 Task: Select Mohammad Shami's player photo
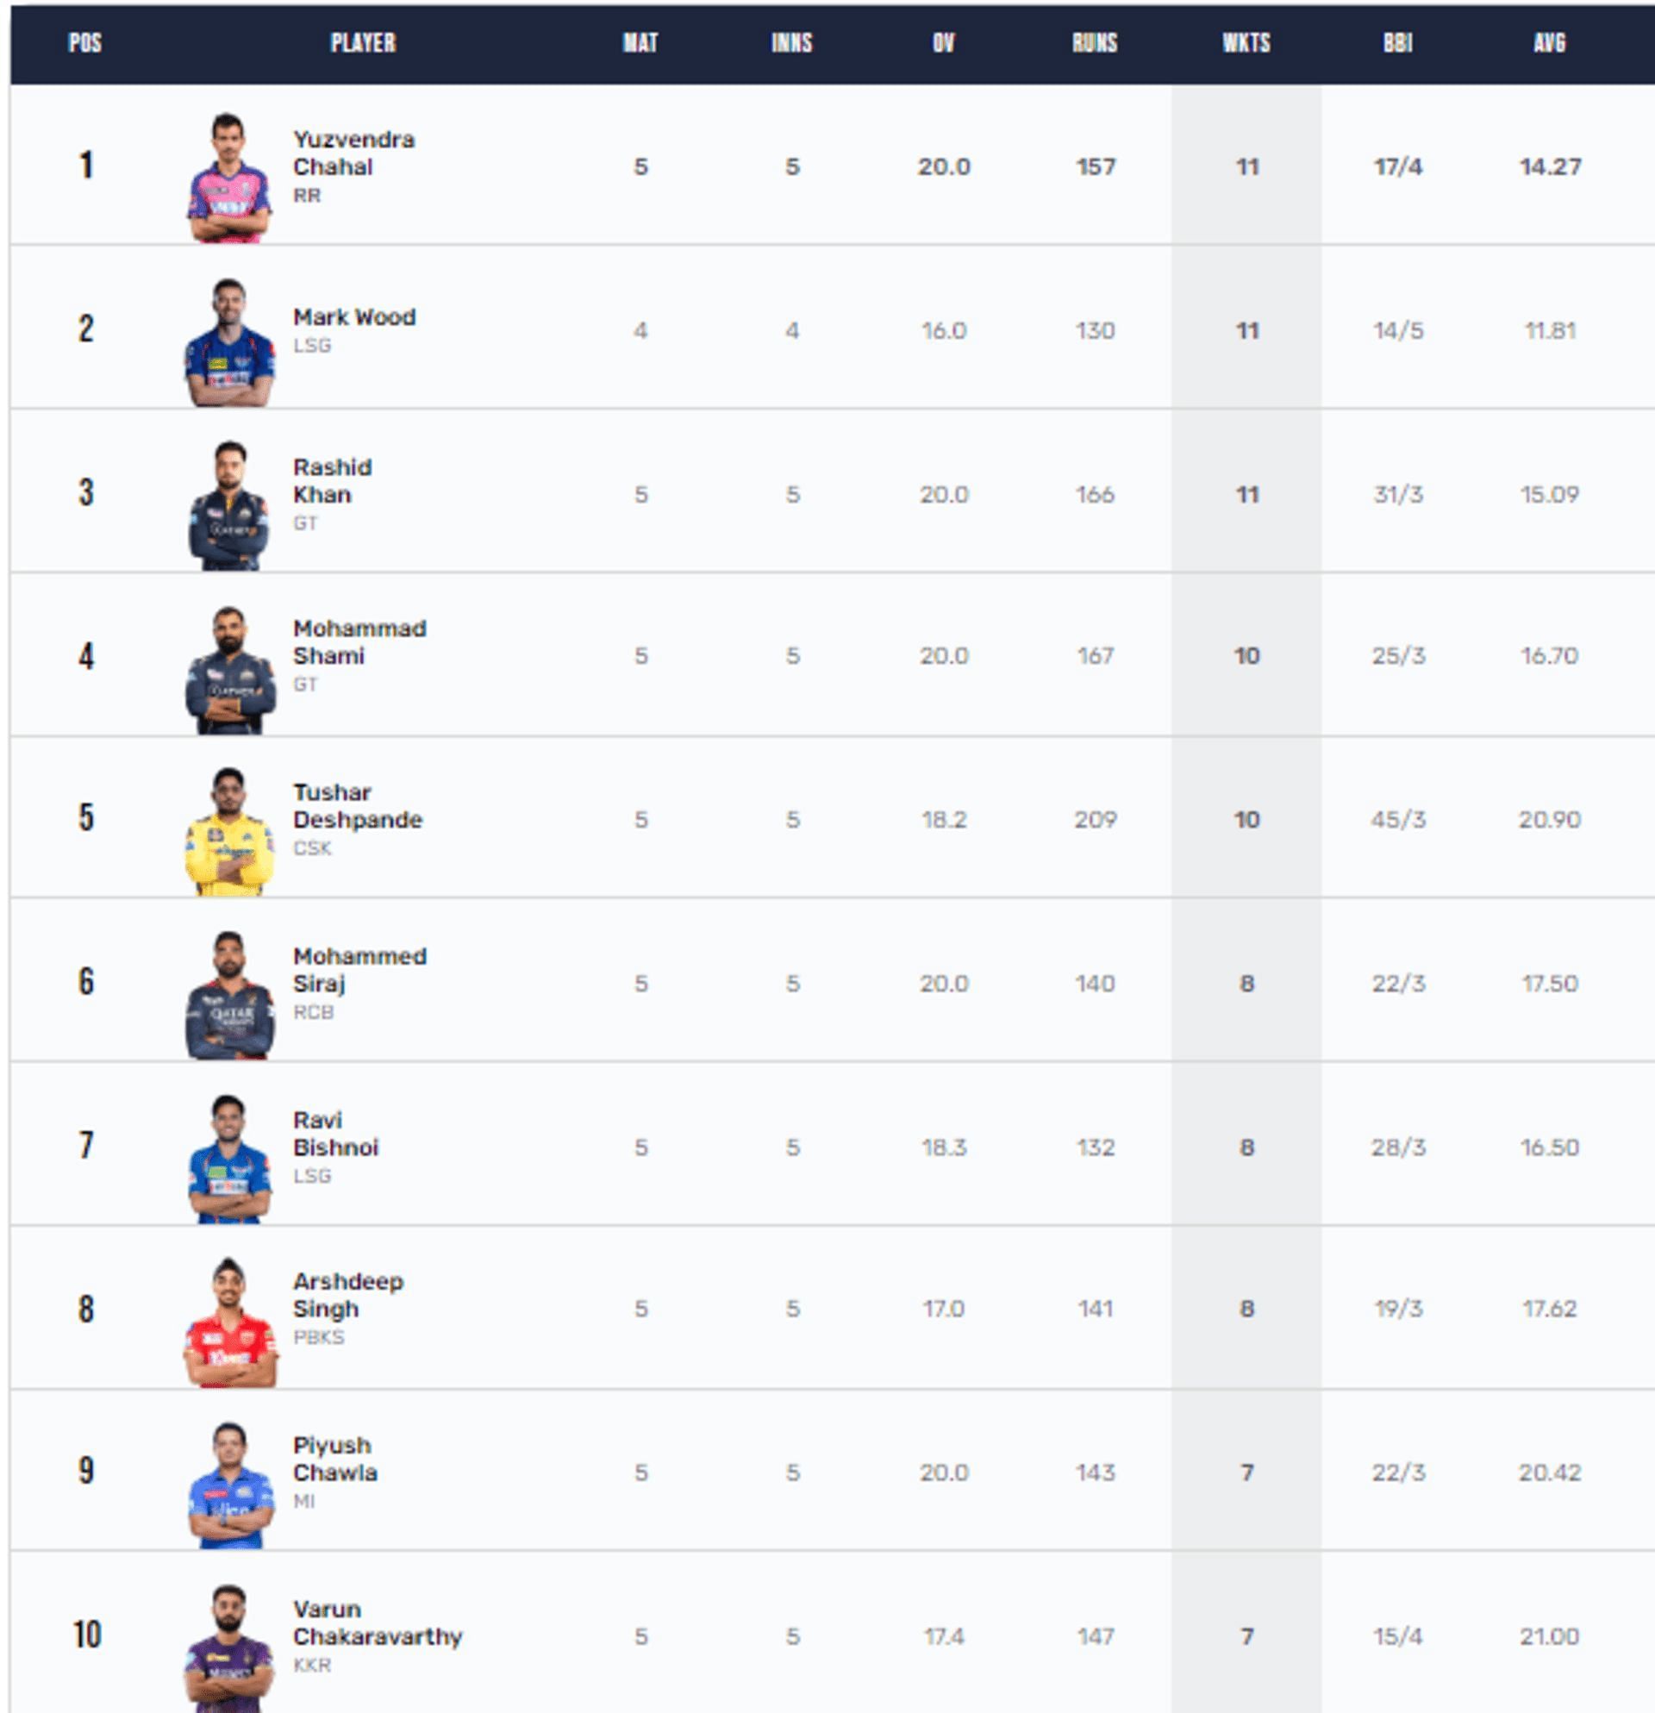tap(229, 670)
